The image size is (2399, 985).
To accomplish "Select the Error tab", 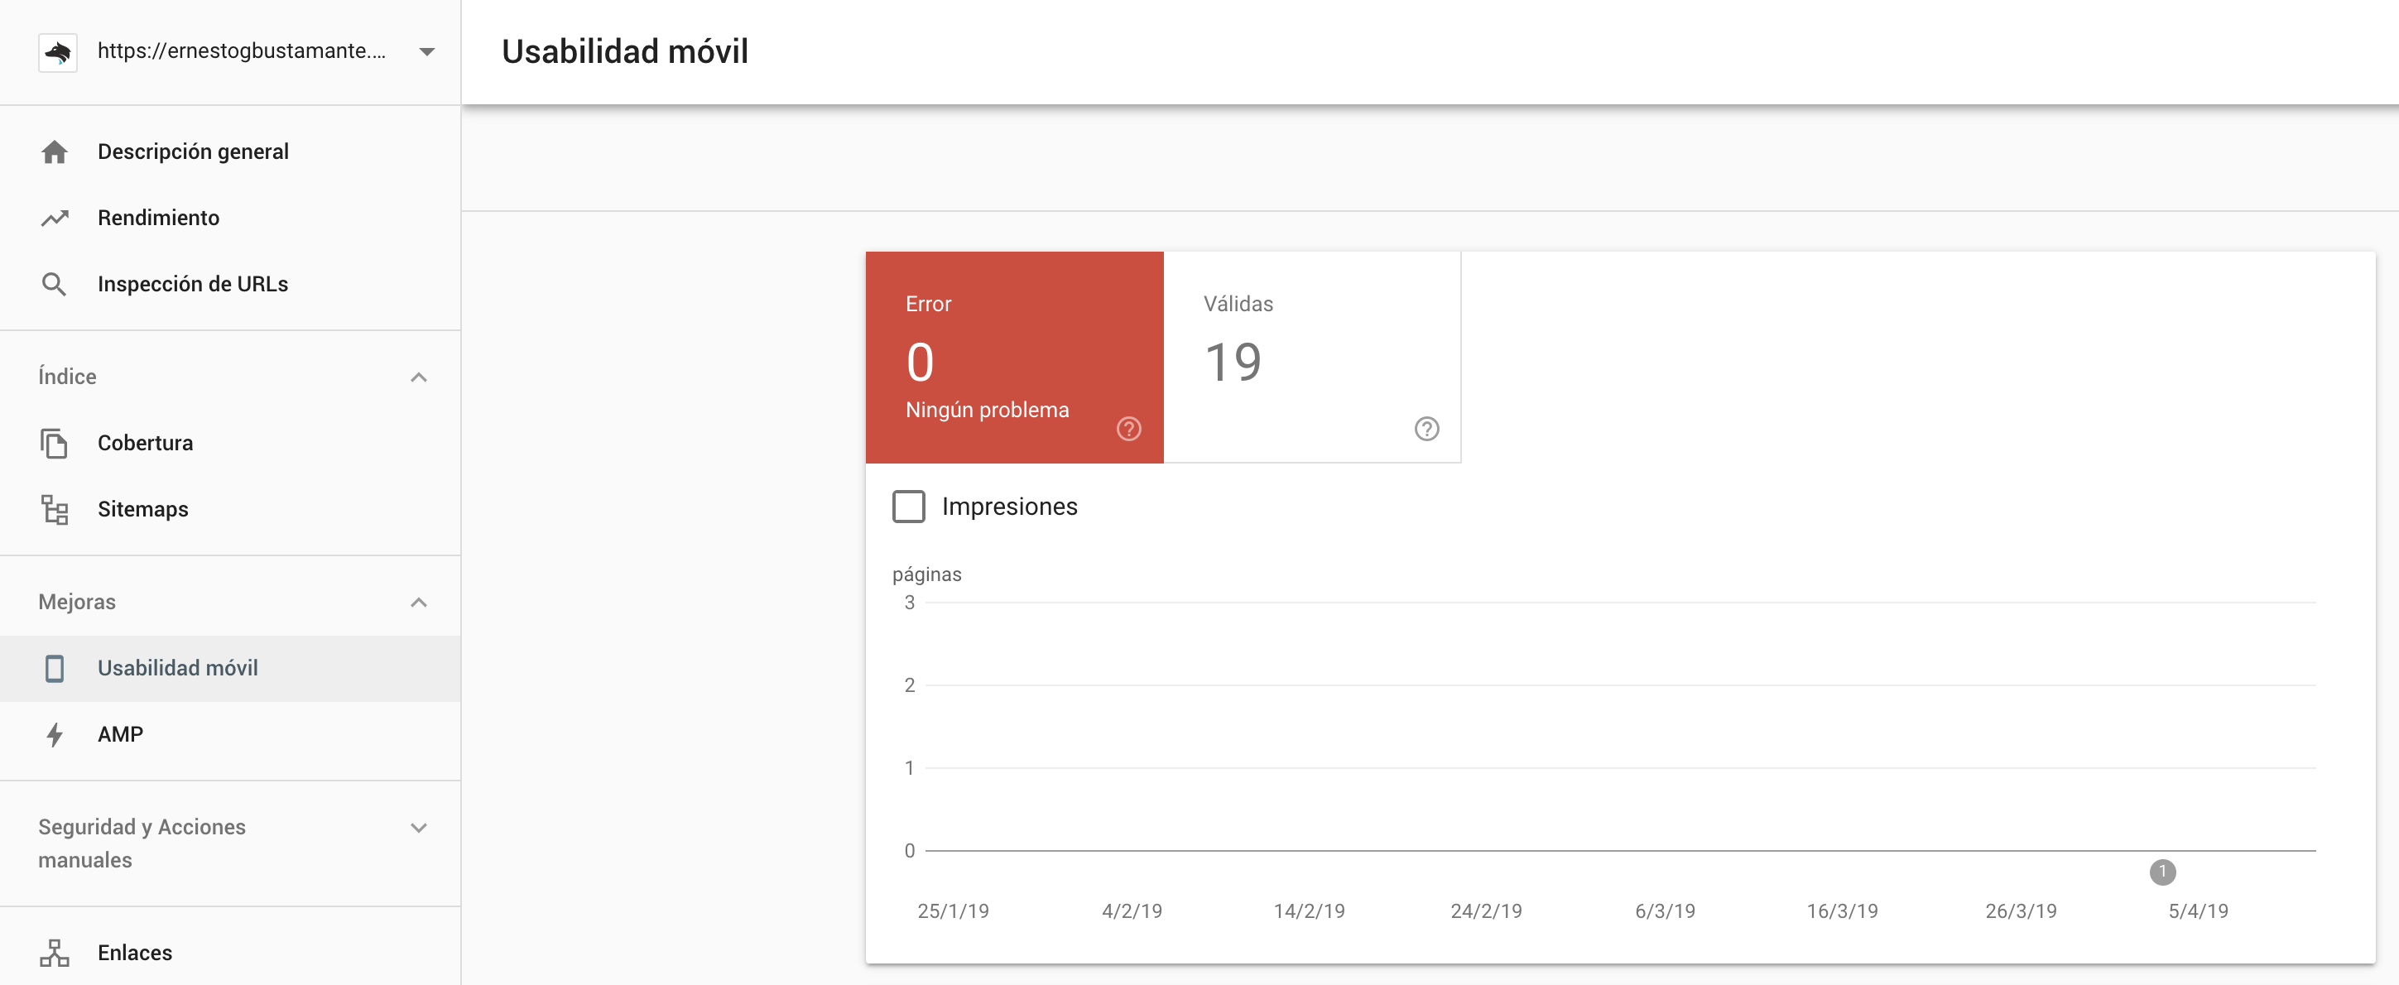I will (1013, 357).
